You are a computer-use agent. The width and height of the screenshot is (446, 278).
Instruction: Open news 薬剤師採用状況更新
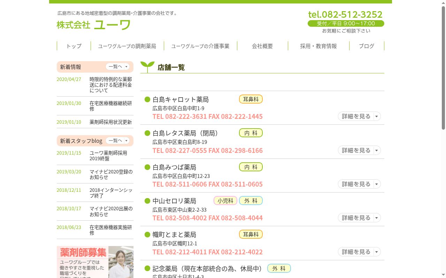point(111,122)
